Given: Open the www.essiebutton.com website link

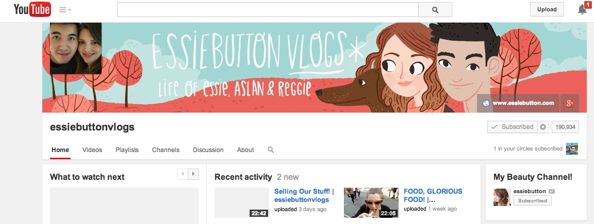Looking at the screenshot, I should tap(519, 103).
